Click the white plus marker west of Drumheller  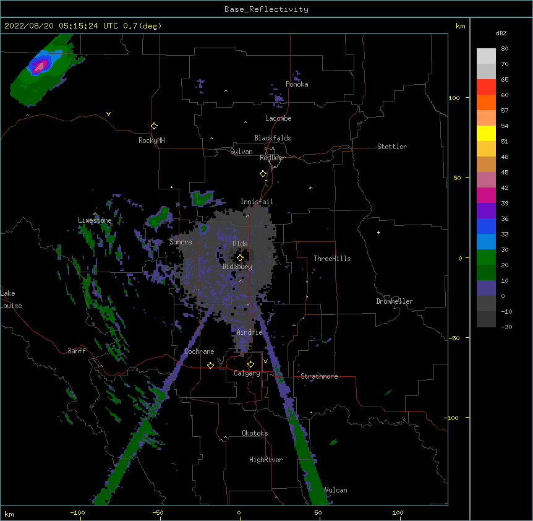tap(378, 232)
